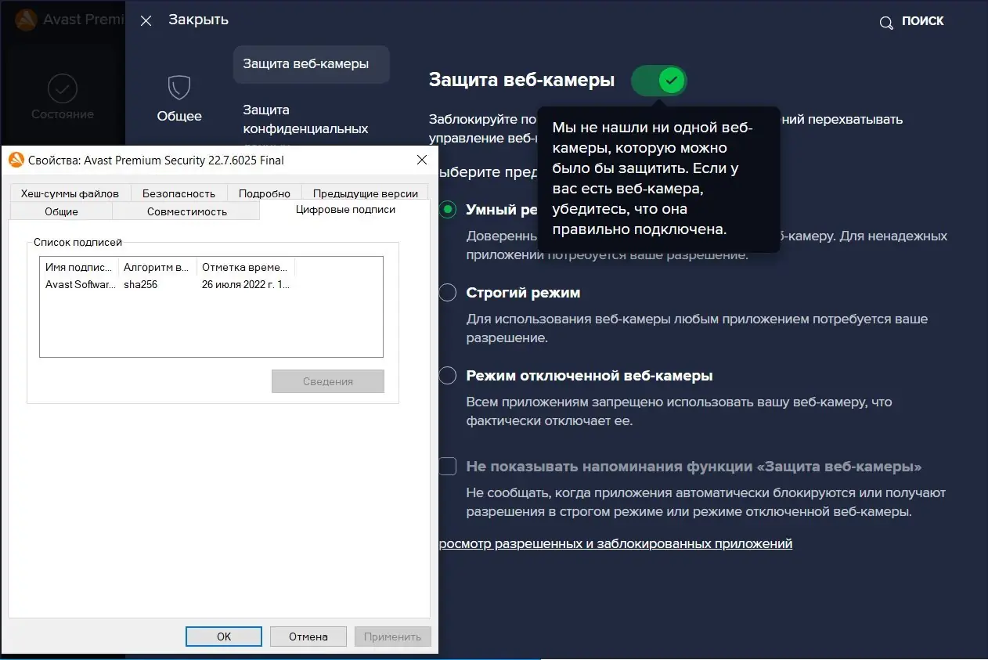The height and width of the screenshot is (660, 988).
Task: Toggle the Защита веб-камеры switch
Action: pyautogui.click(x=659, y=80)
